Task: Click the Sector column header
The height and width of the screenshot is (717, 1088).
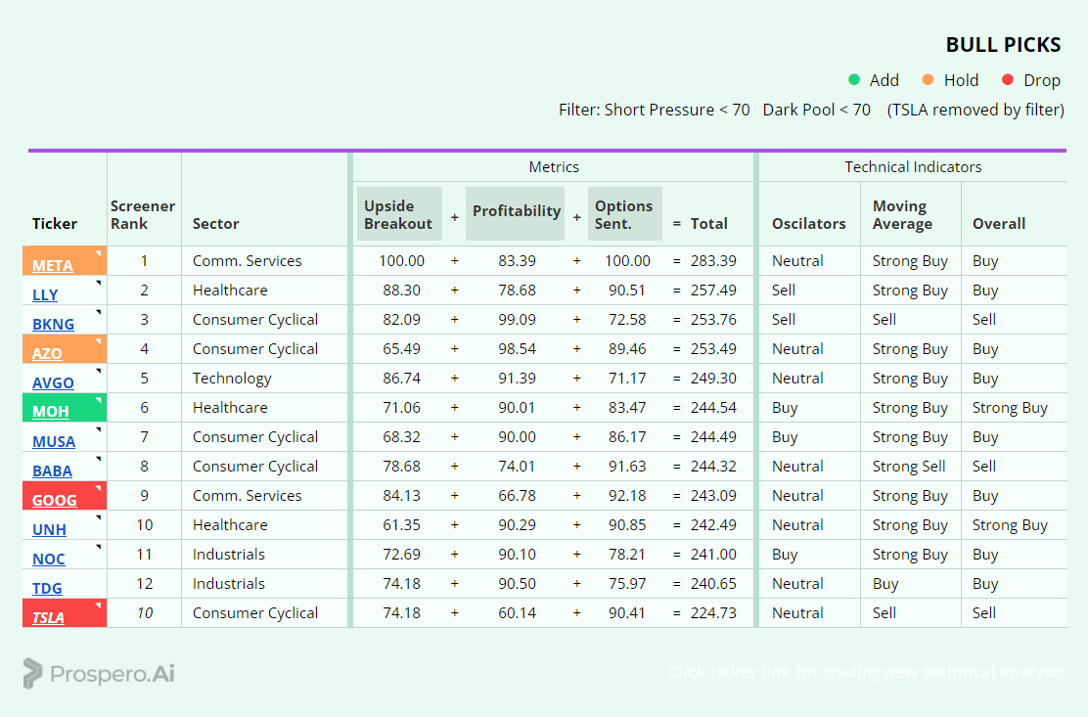Action: pyautogui.click(x=216, y=223)
